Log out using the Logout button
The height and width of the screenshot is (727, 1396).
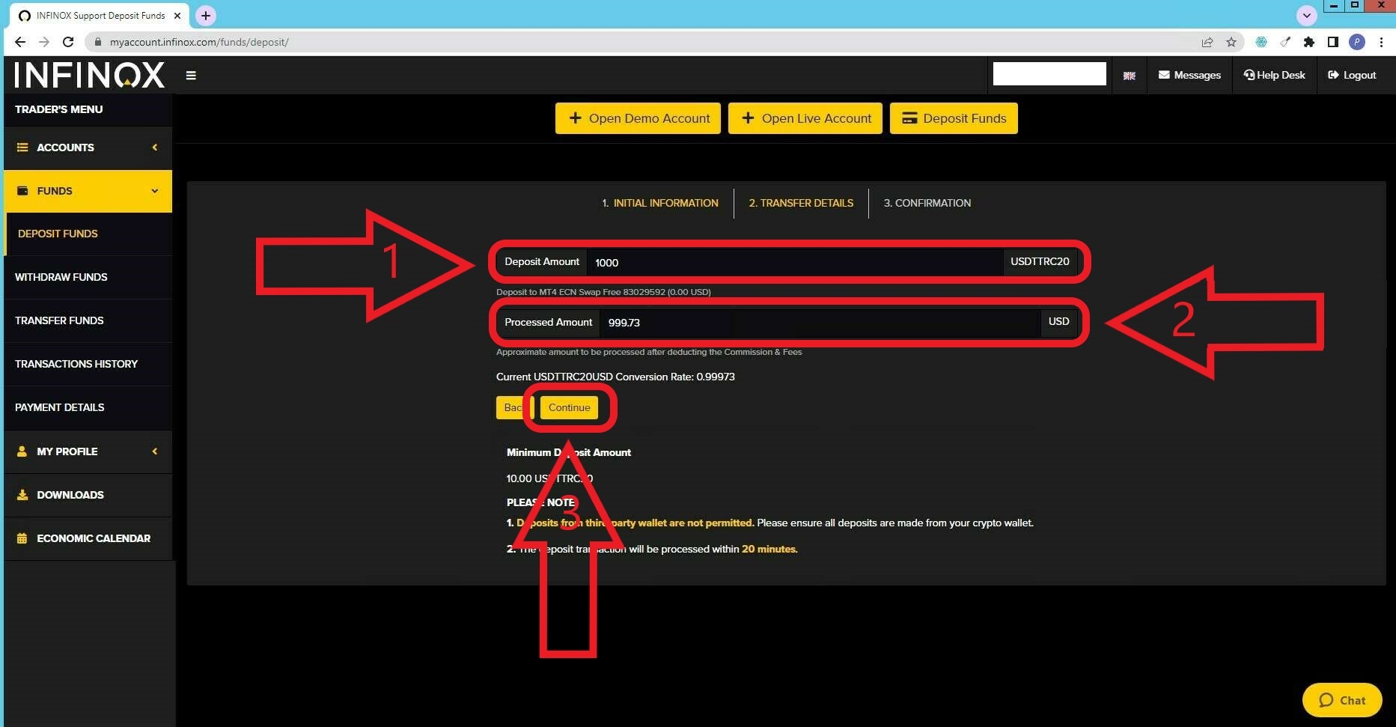click(1352, 75)
